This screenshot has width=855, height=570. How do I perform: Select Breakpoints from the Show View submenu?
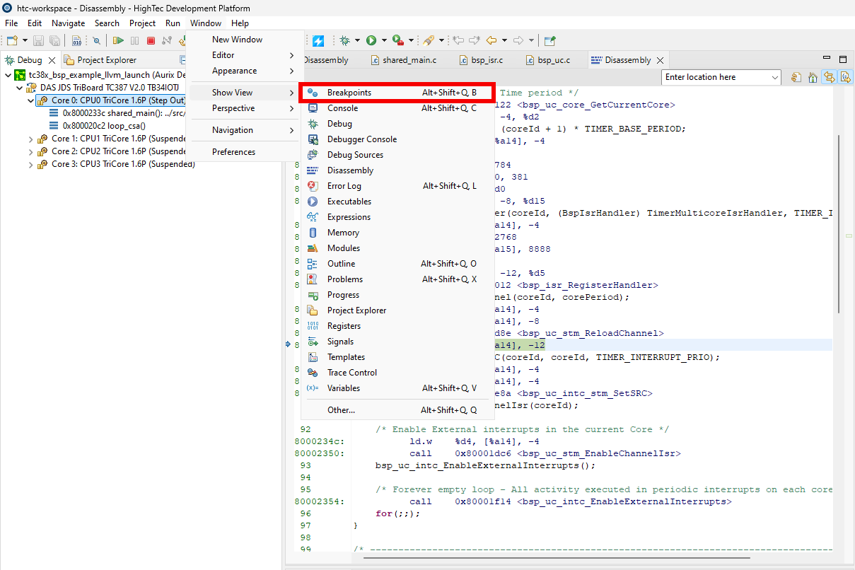[349, 93]
